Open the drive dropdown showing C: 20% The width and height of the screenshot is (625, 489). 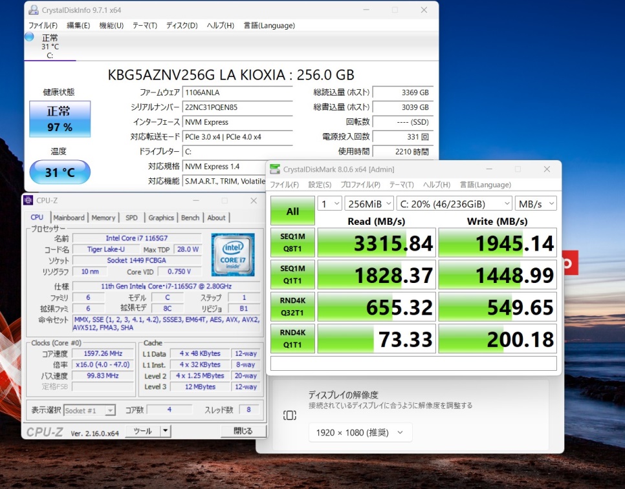click(454, 203)
